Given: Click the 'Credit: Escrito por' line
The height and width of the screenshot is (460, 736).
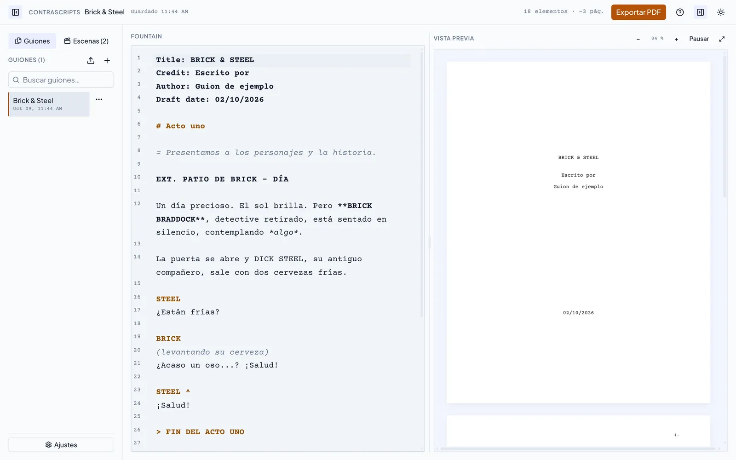Looking at the screenshot, I should click(202, 73).
